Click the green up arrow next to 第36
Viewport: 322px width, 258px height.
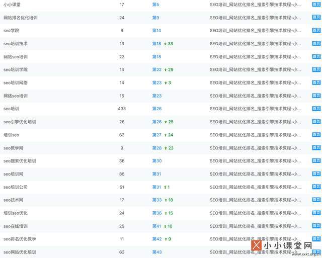coord(166,213)
